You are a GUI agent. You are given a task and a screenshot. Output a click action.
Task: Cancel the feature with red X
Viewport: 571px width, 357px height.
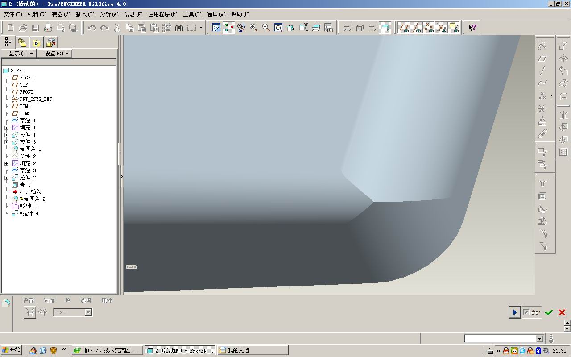562,312
